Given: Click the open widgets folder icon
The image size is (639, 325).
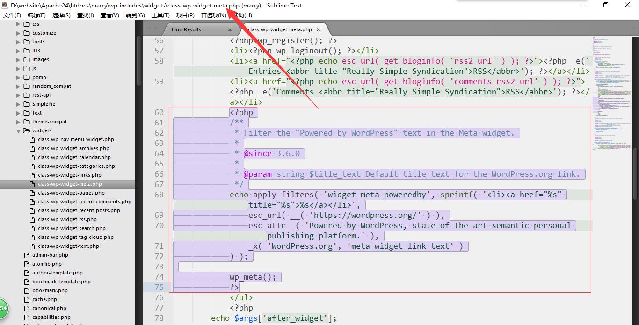Looking at the screenshot, I should coord(27,131).
